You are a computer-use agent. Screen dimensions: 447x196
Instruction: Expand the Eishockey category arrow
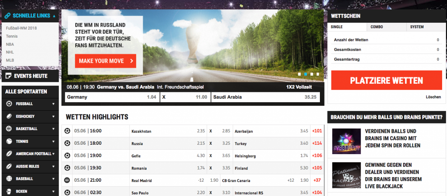tap(53, 116)
